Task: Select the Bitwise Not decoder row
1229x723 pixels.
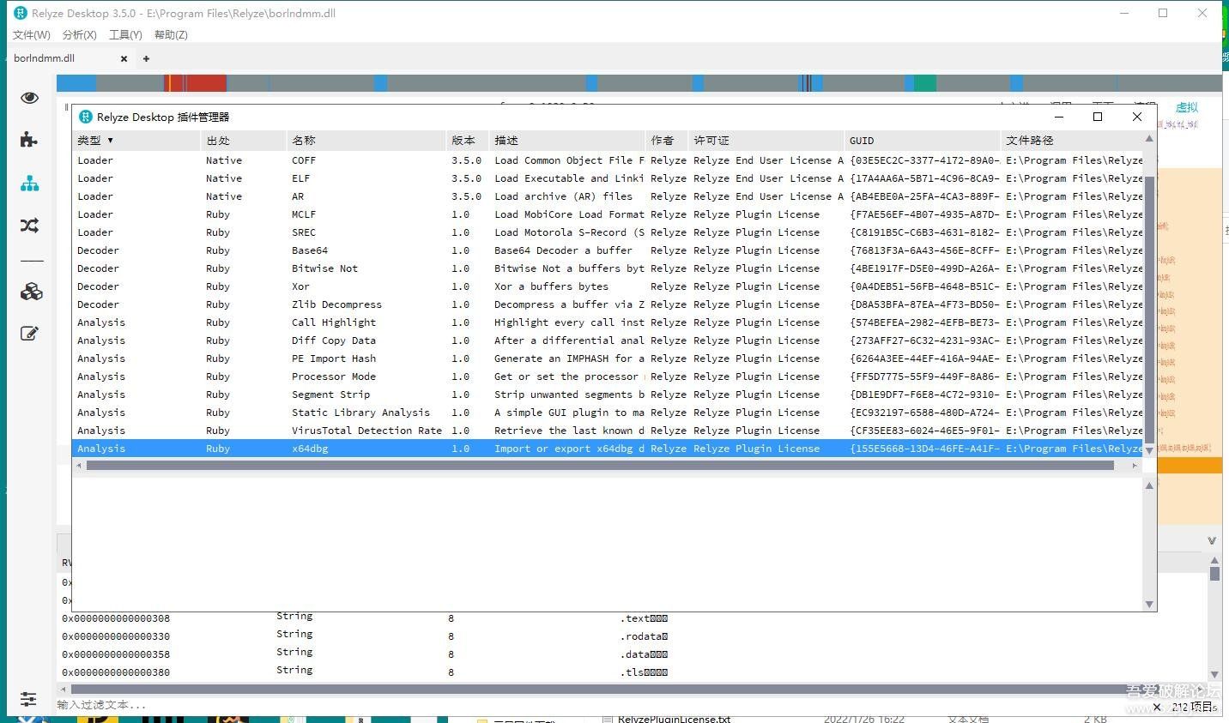Action: (608, 268)
